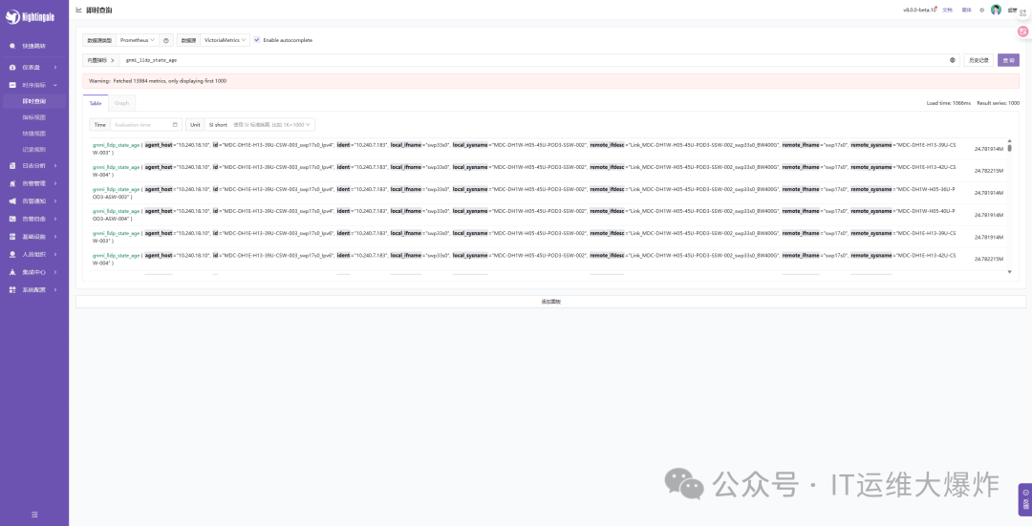Click the purple 查询 button
Screen dimensions: 1032x526
(x=1008, y=60)
